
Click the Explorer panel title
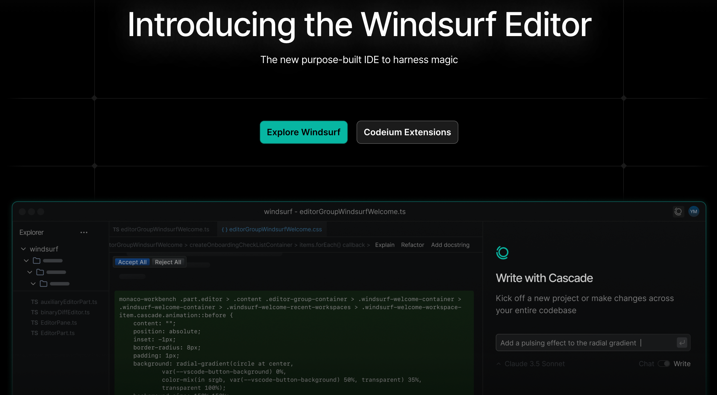tap(31, 232)
